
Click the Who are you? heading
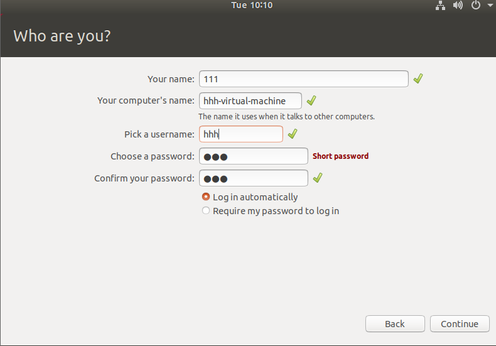pyautogui.click(x=62, y=36)
